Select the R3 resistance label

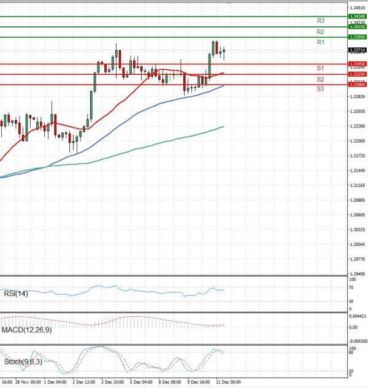click(320, 21)
